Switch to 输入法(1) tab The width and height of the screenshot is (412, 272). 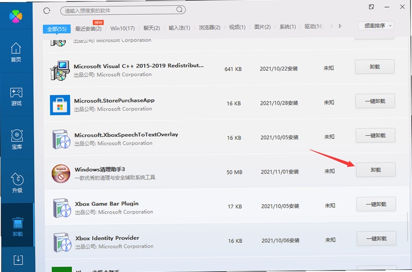(x=179, y=28)
